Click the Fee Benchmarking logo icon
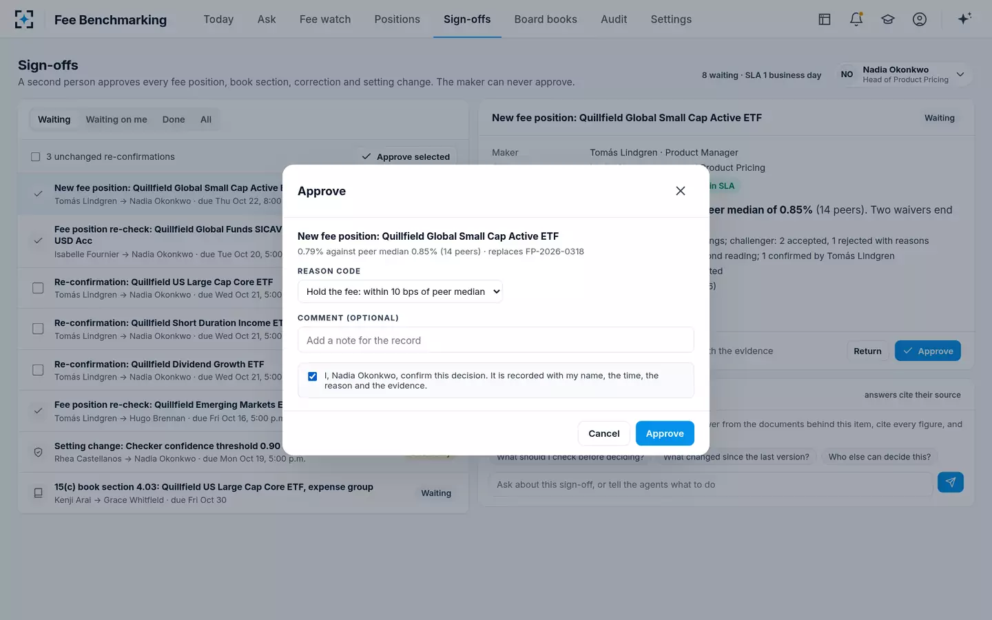 [24, 19]
